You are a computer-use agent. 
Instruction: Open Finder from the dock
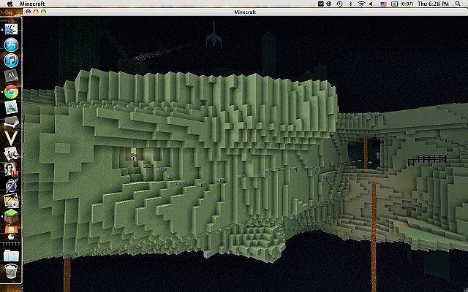click(11, 29)
